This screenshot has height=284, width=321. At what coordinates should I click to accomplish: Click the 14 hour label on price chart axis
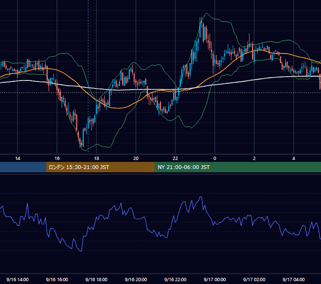coord(17,159)
